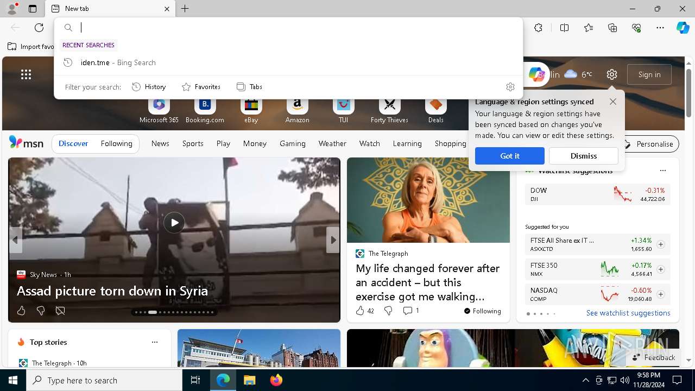695x391 pixels.
Task: Switch to the Discover feed tab
Action: tap(73, 143)
